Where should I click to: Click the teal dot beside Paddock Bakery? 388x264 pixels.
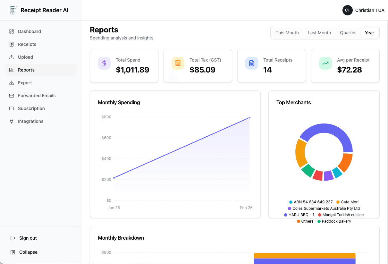pos(319,221)
